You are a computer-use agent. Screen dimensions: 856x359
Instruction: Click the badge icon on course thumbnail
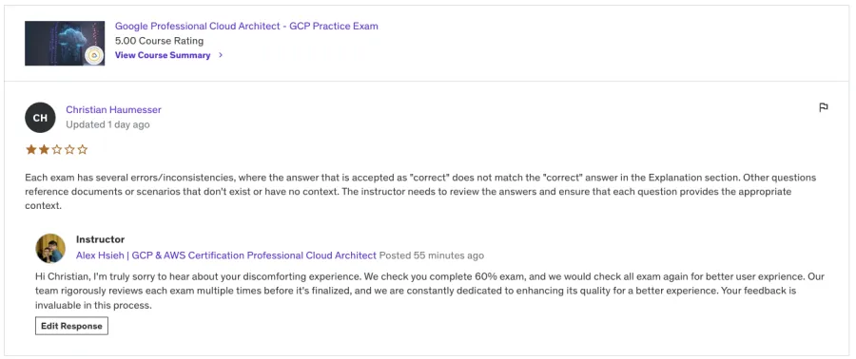pos(94,55)
